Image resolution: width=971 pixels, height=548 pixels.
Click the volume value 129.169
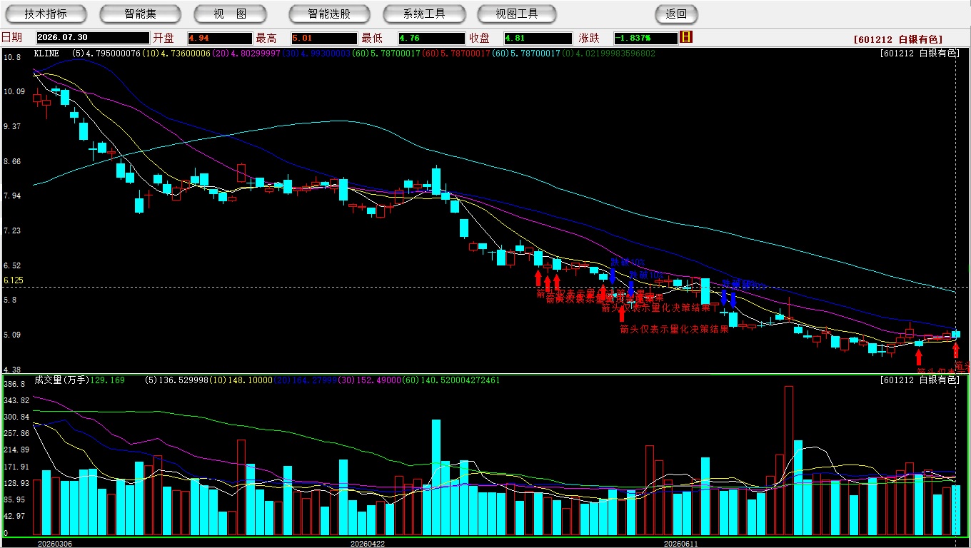108,380
